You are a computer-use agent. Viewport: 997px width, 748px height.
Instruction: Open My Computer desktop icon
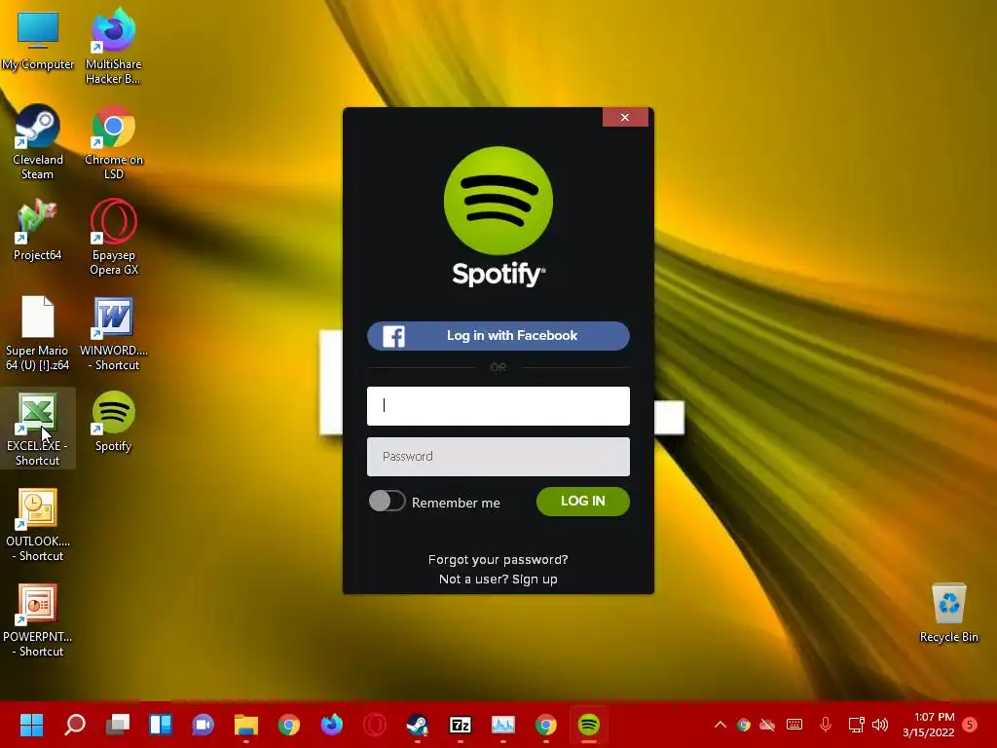click(x=38, y=40)
